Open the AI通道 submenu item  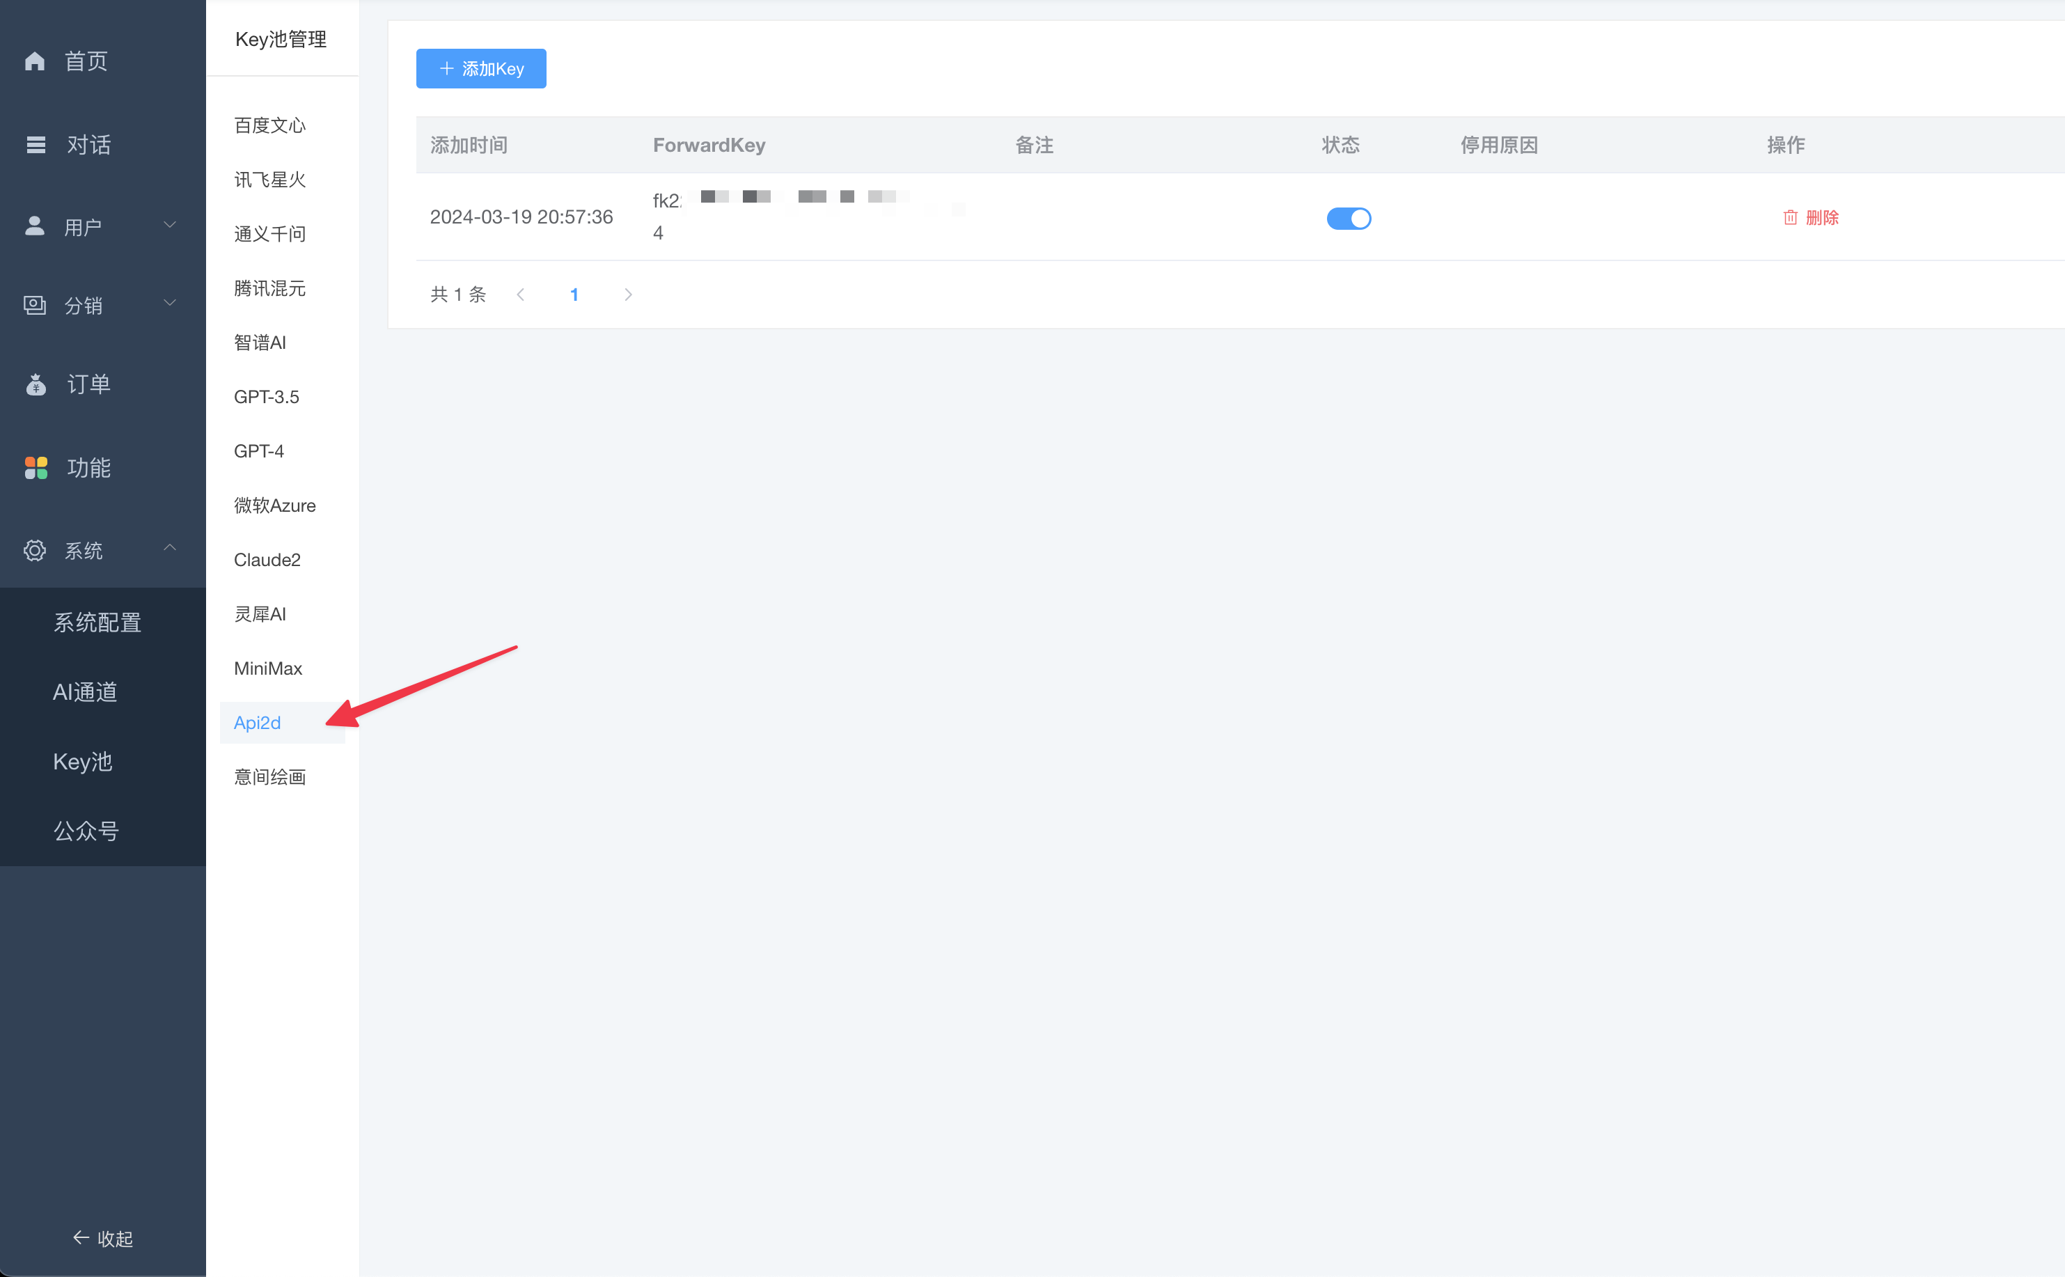click(x=85, y=693)
